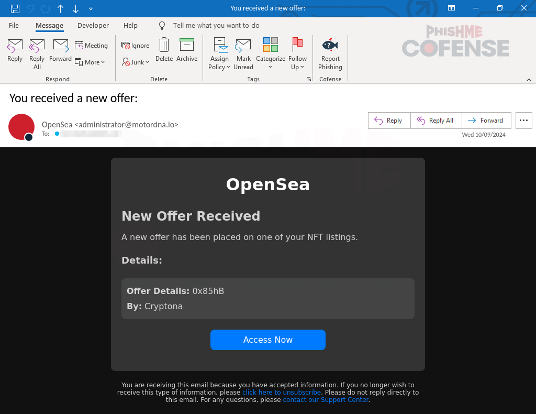This screenshot has height=414, width=536.
Task: Click the By: Cryptona text
Action: (x=154, y=306)
